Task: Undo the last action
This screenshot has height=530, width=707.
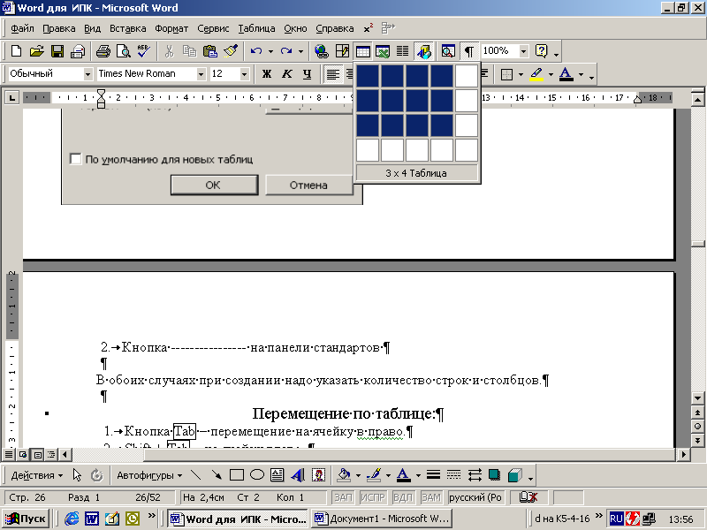Action: pos(256,51)
